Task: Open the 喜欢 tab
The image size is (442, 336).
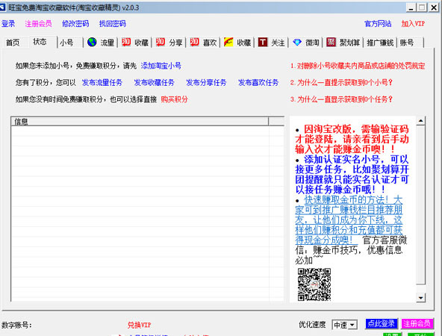Action: [210, 43]
